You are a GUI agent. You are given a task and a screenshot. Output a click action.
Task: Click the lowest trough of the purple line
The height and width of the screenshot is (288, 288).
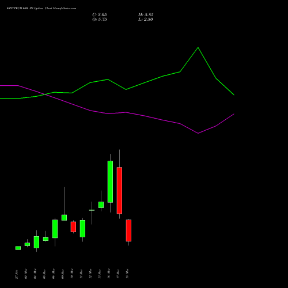pos(198,133)
